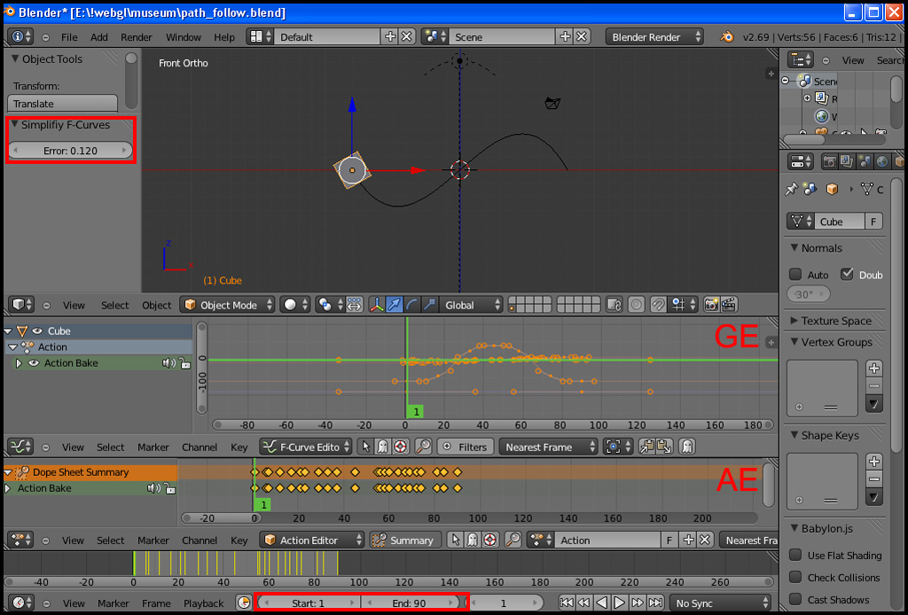908x615 pixels.
Task: Play animation forward
Action: 619,603
